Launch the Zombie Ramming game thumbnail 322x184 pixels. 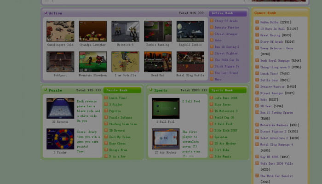[x=157, y=31]
